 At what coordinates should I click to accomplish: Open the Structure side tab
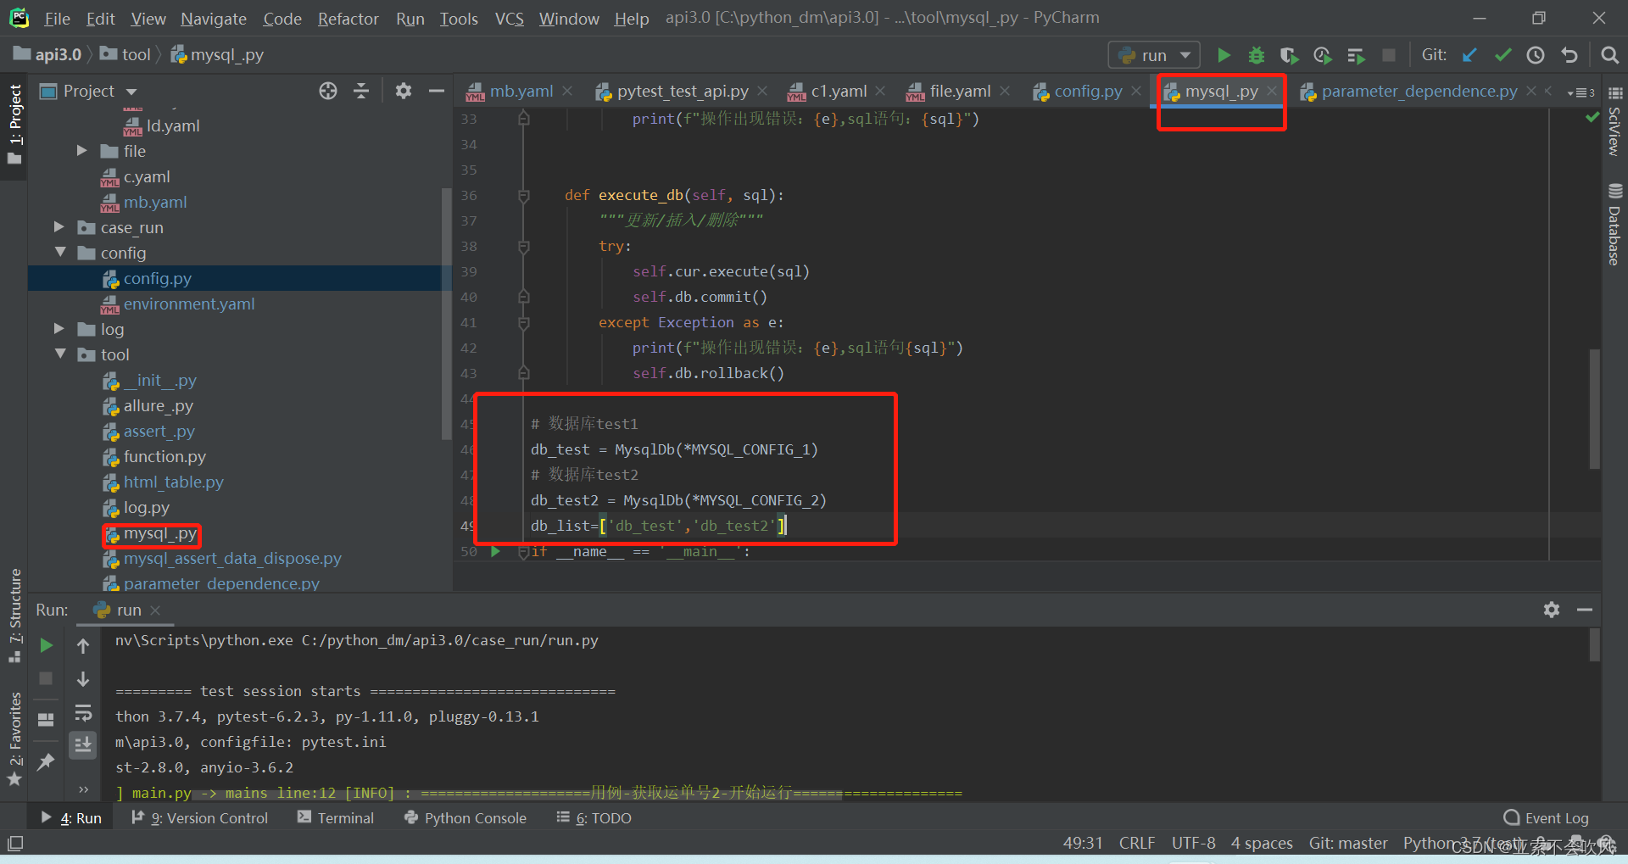[14, 615]
